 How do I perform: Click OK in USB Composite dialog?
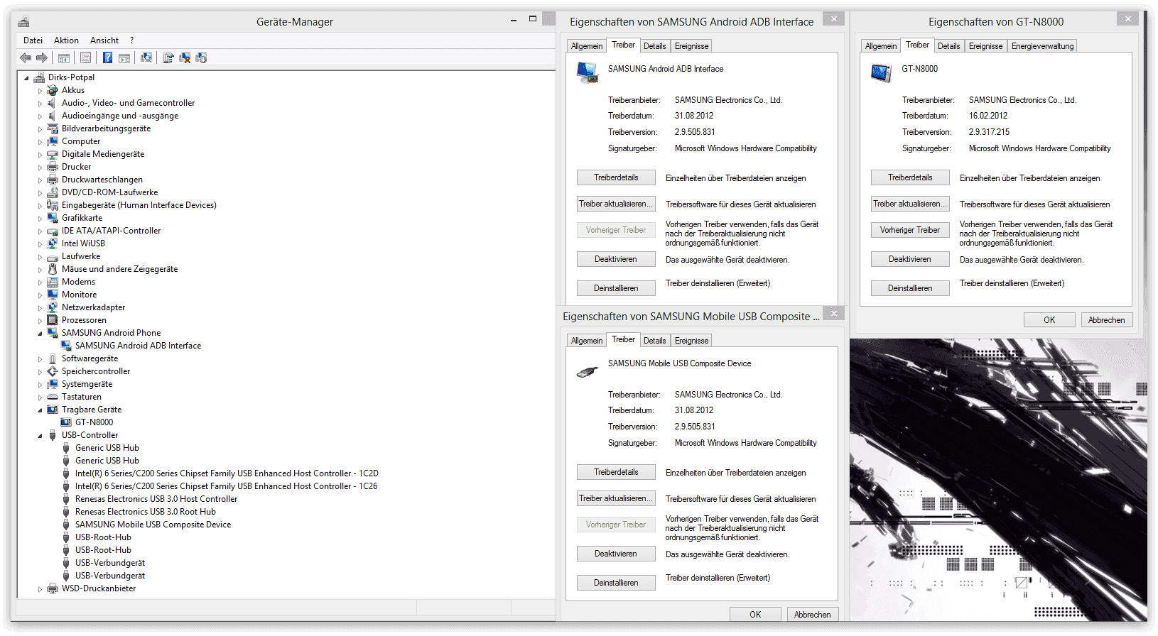click(x=755, y=615)
